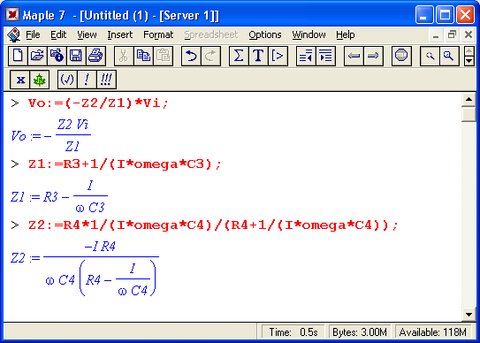Click the scrollbar's down arrow
The width and height of the screenshot is (480, 343).
click(469, 315)
